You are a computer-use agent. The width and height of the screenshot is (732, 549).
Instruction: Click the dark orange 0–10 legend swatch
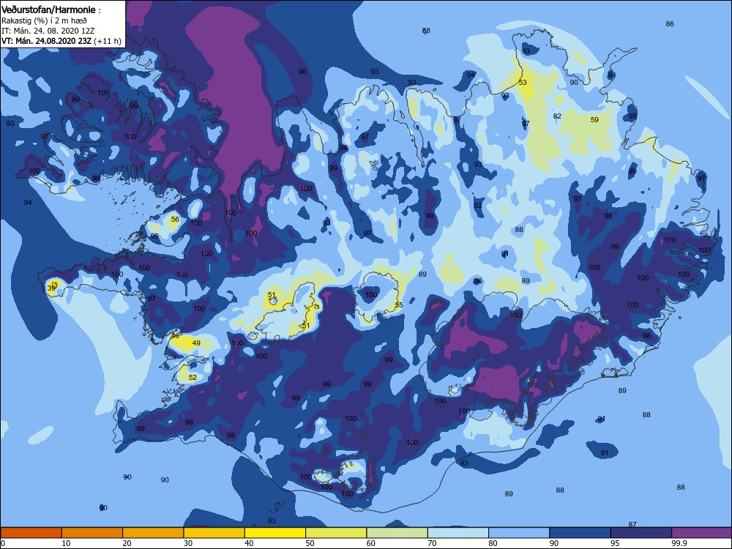[31, 533]
